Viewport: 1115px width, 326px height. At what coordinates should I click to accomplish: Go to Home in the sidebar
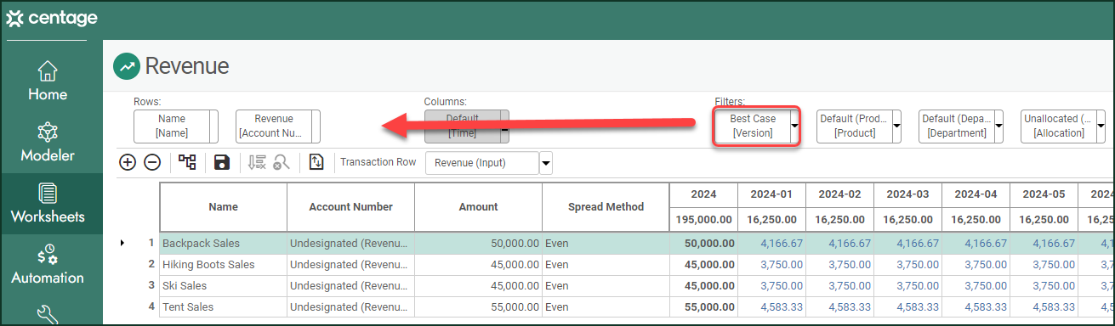48,81
